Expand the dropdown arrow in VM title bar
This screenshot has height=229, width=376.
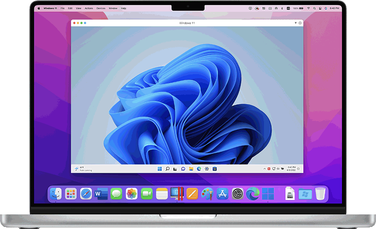[x=295, y=23]
